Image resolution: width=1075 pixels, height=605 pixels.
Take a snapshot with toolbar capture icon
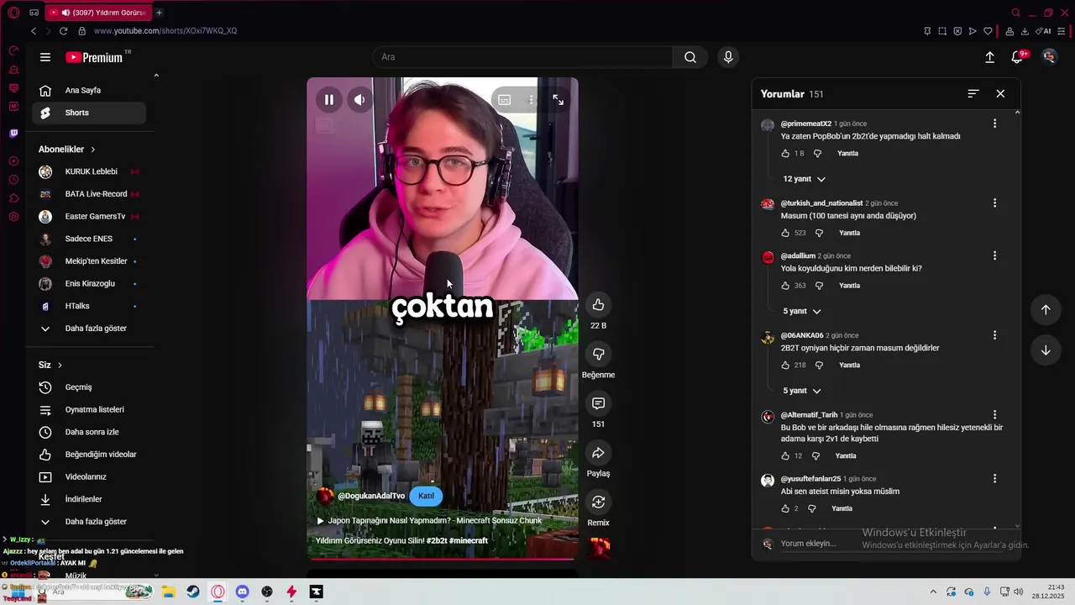[x=942, y=31]
